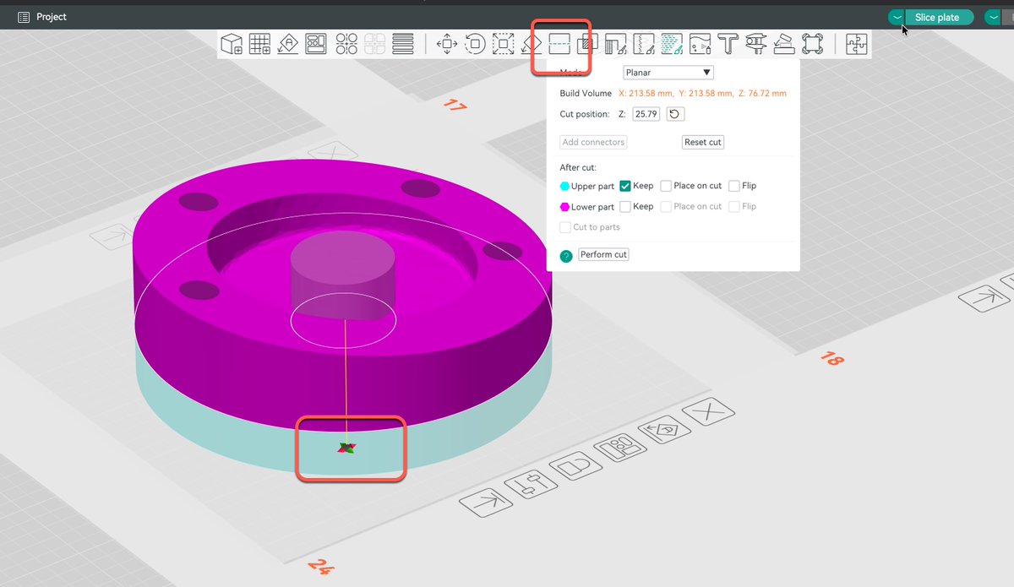
Task: Open the cut Mode dropdown showing Planar
Action: coord(668,73)
